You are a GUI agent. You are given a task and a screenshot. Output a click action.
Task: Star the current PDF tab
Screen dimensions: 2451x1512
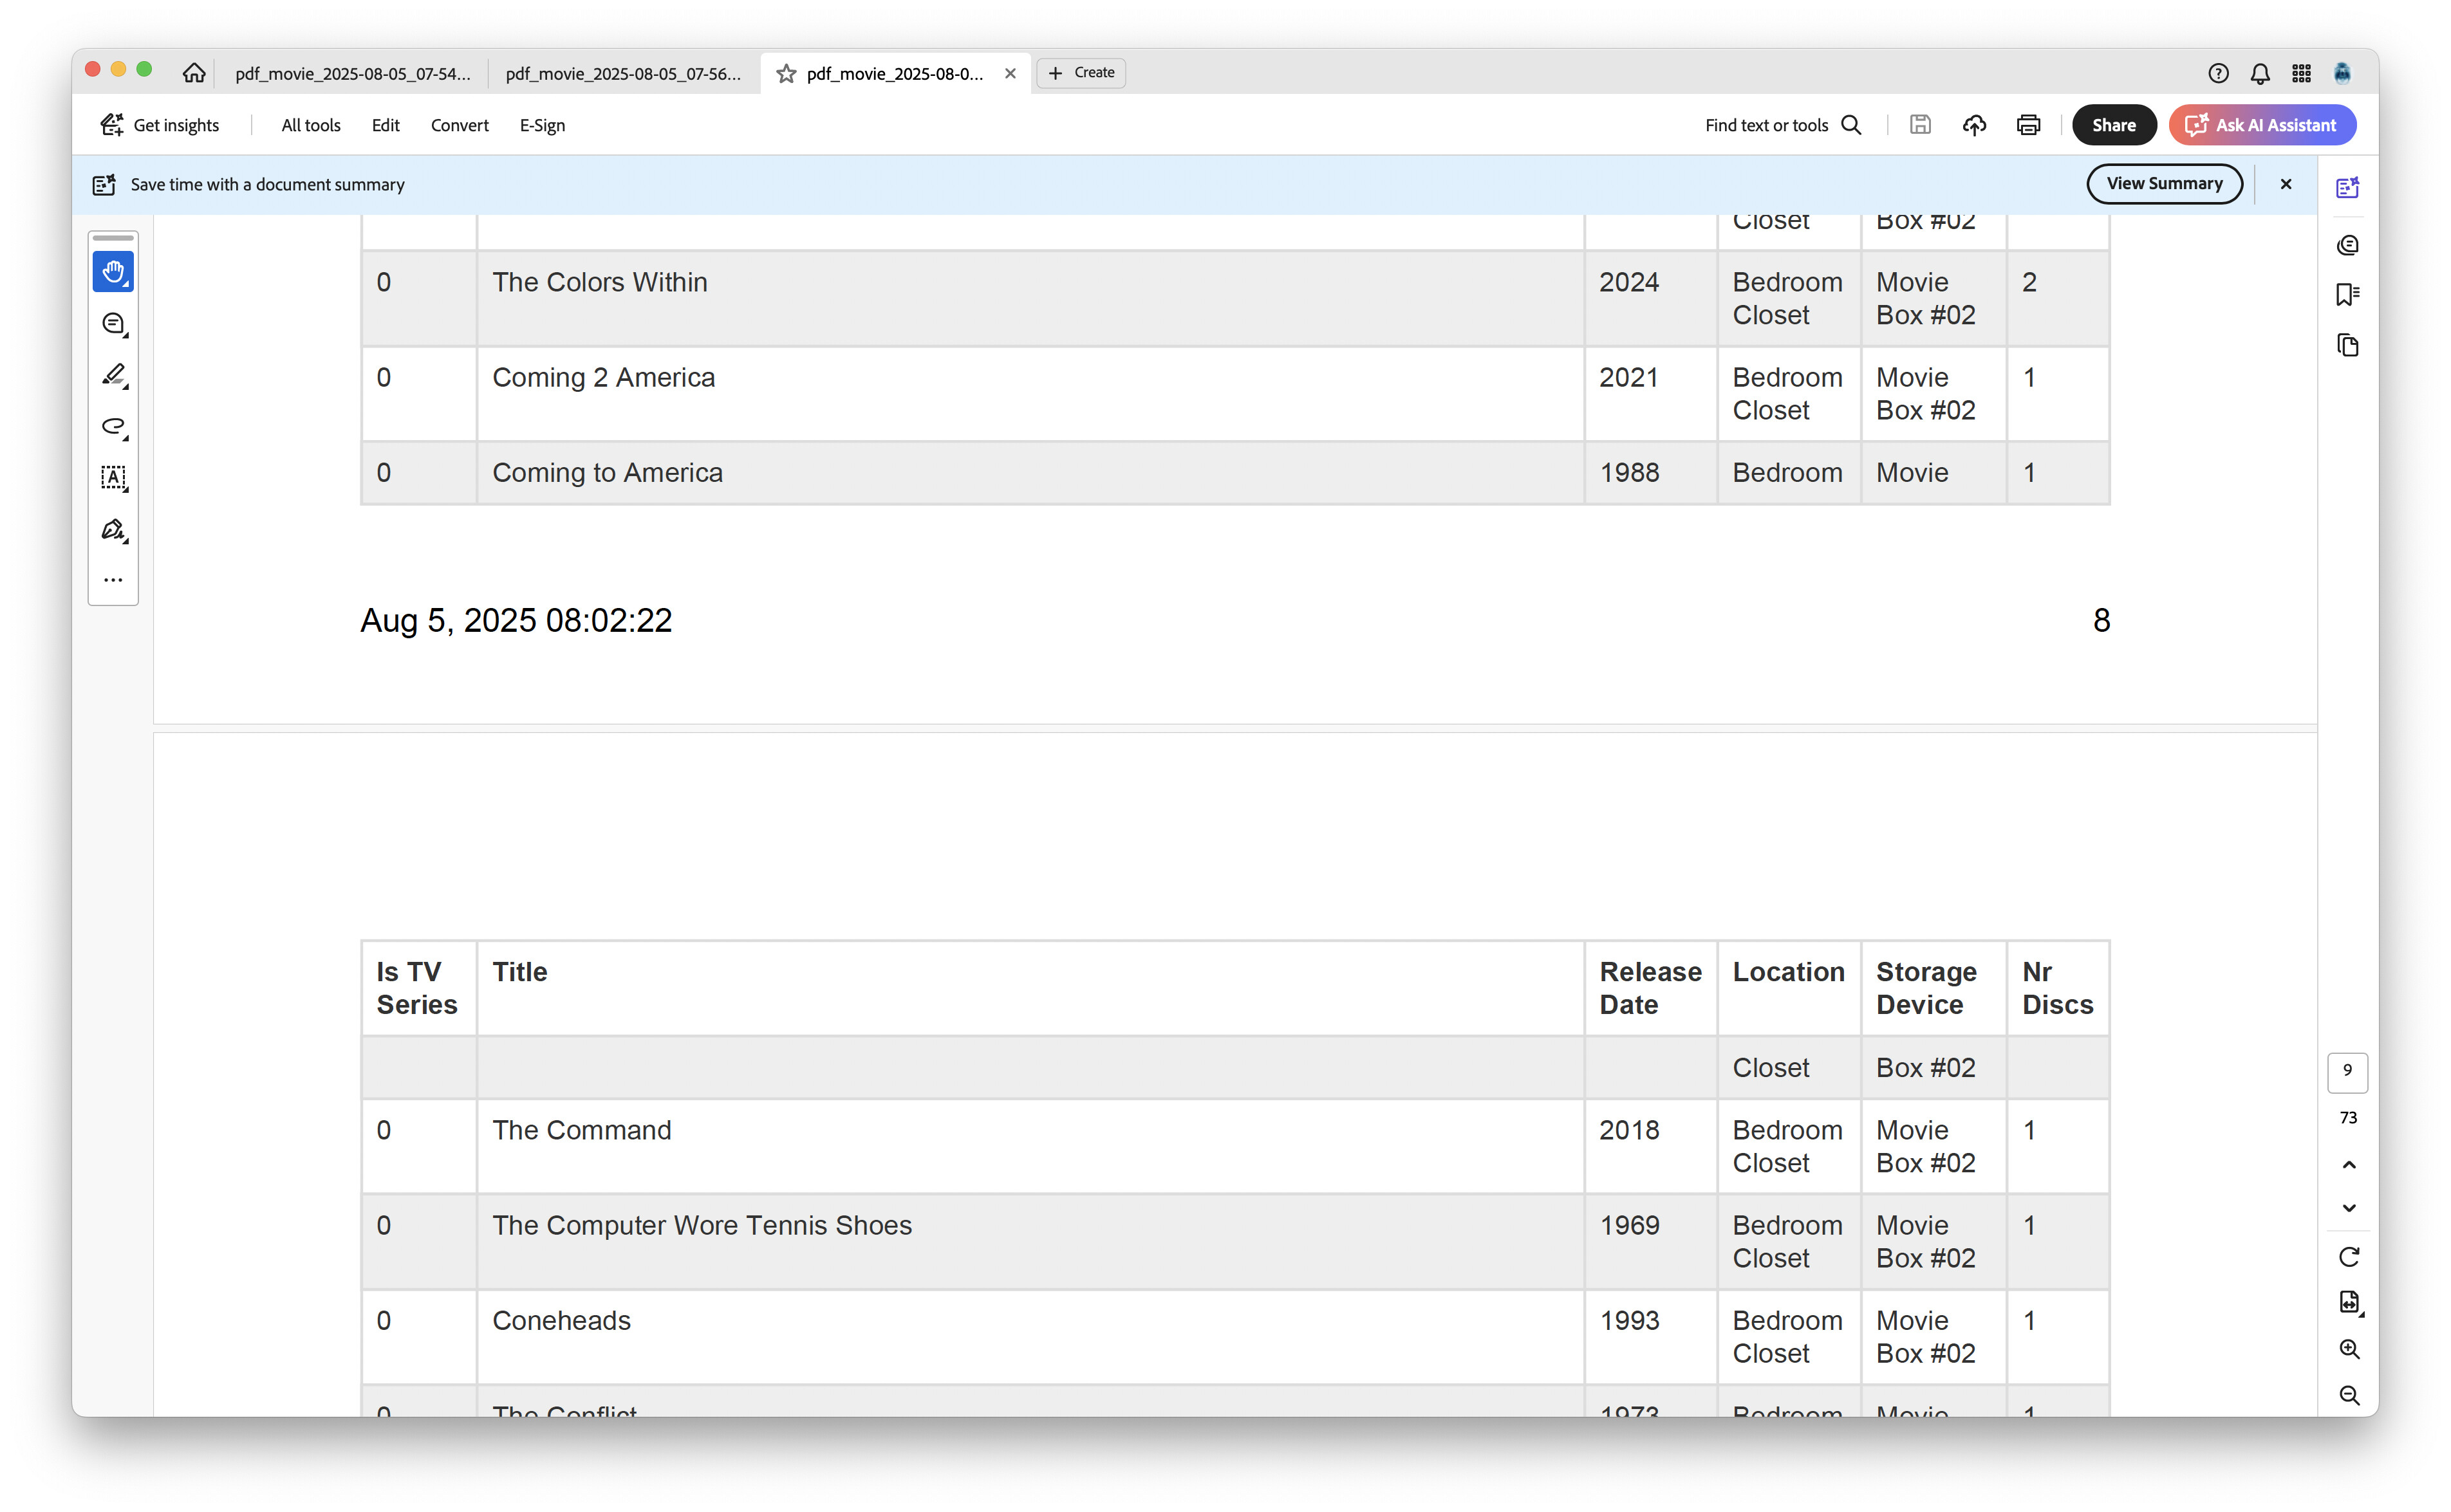tap(787, 74)
